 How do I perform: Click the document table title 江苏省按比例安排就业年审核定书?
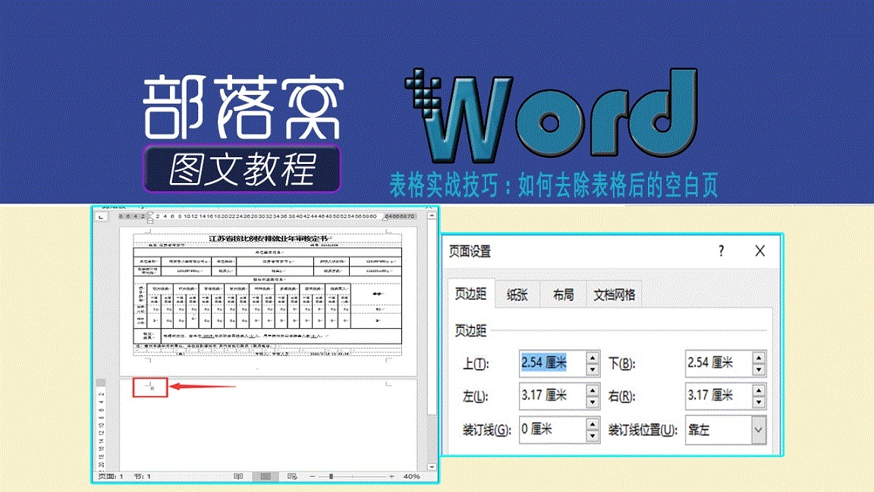coord(268,238)
